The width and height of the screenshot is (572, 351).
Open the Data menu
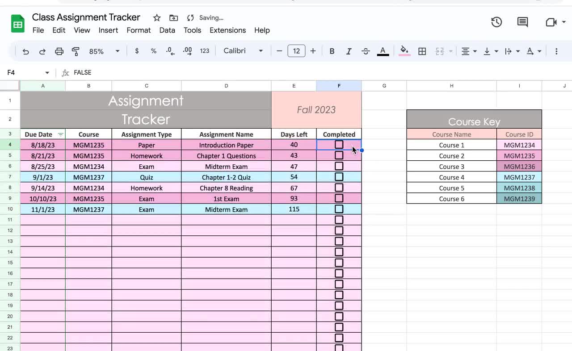167,30
